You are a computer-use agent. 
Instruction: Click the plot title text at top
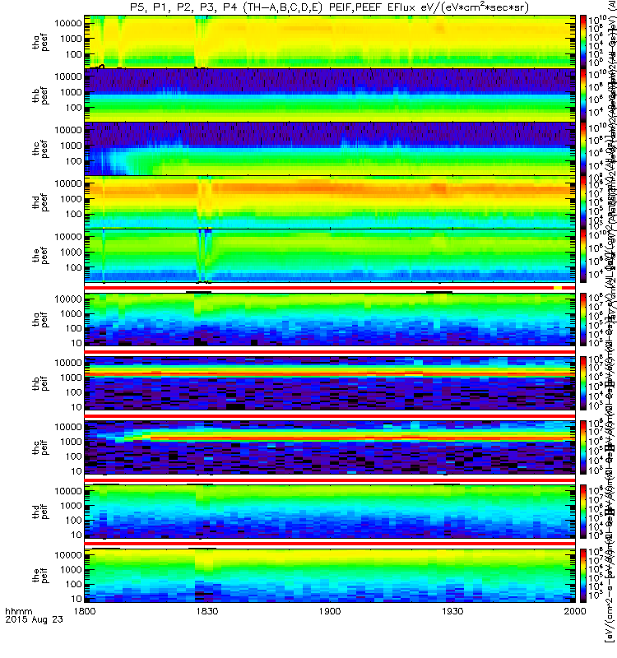tap(330, 7)
